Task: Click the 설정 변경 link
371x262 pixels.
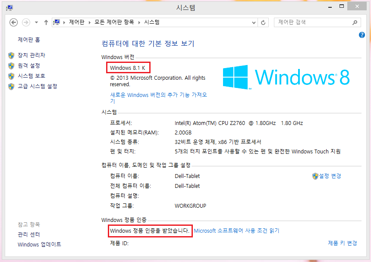Action: 330,176
